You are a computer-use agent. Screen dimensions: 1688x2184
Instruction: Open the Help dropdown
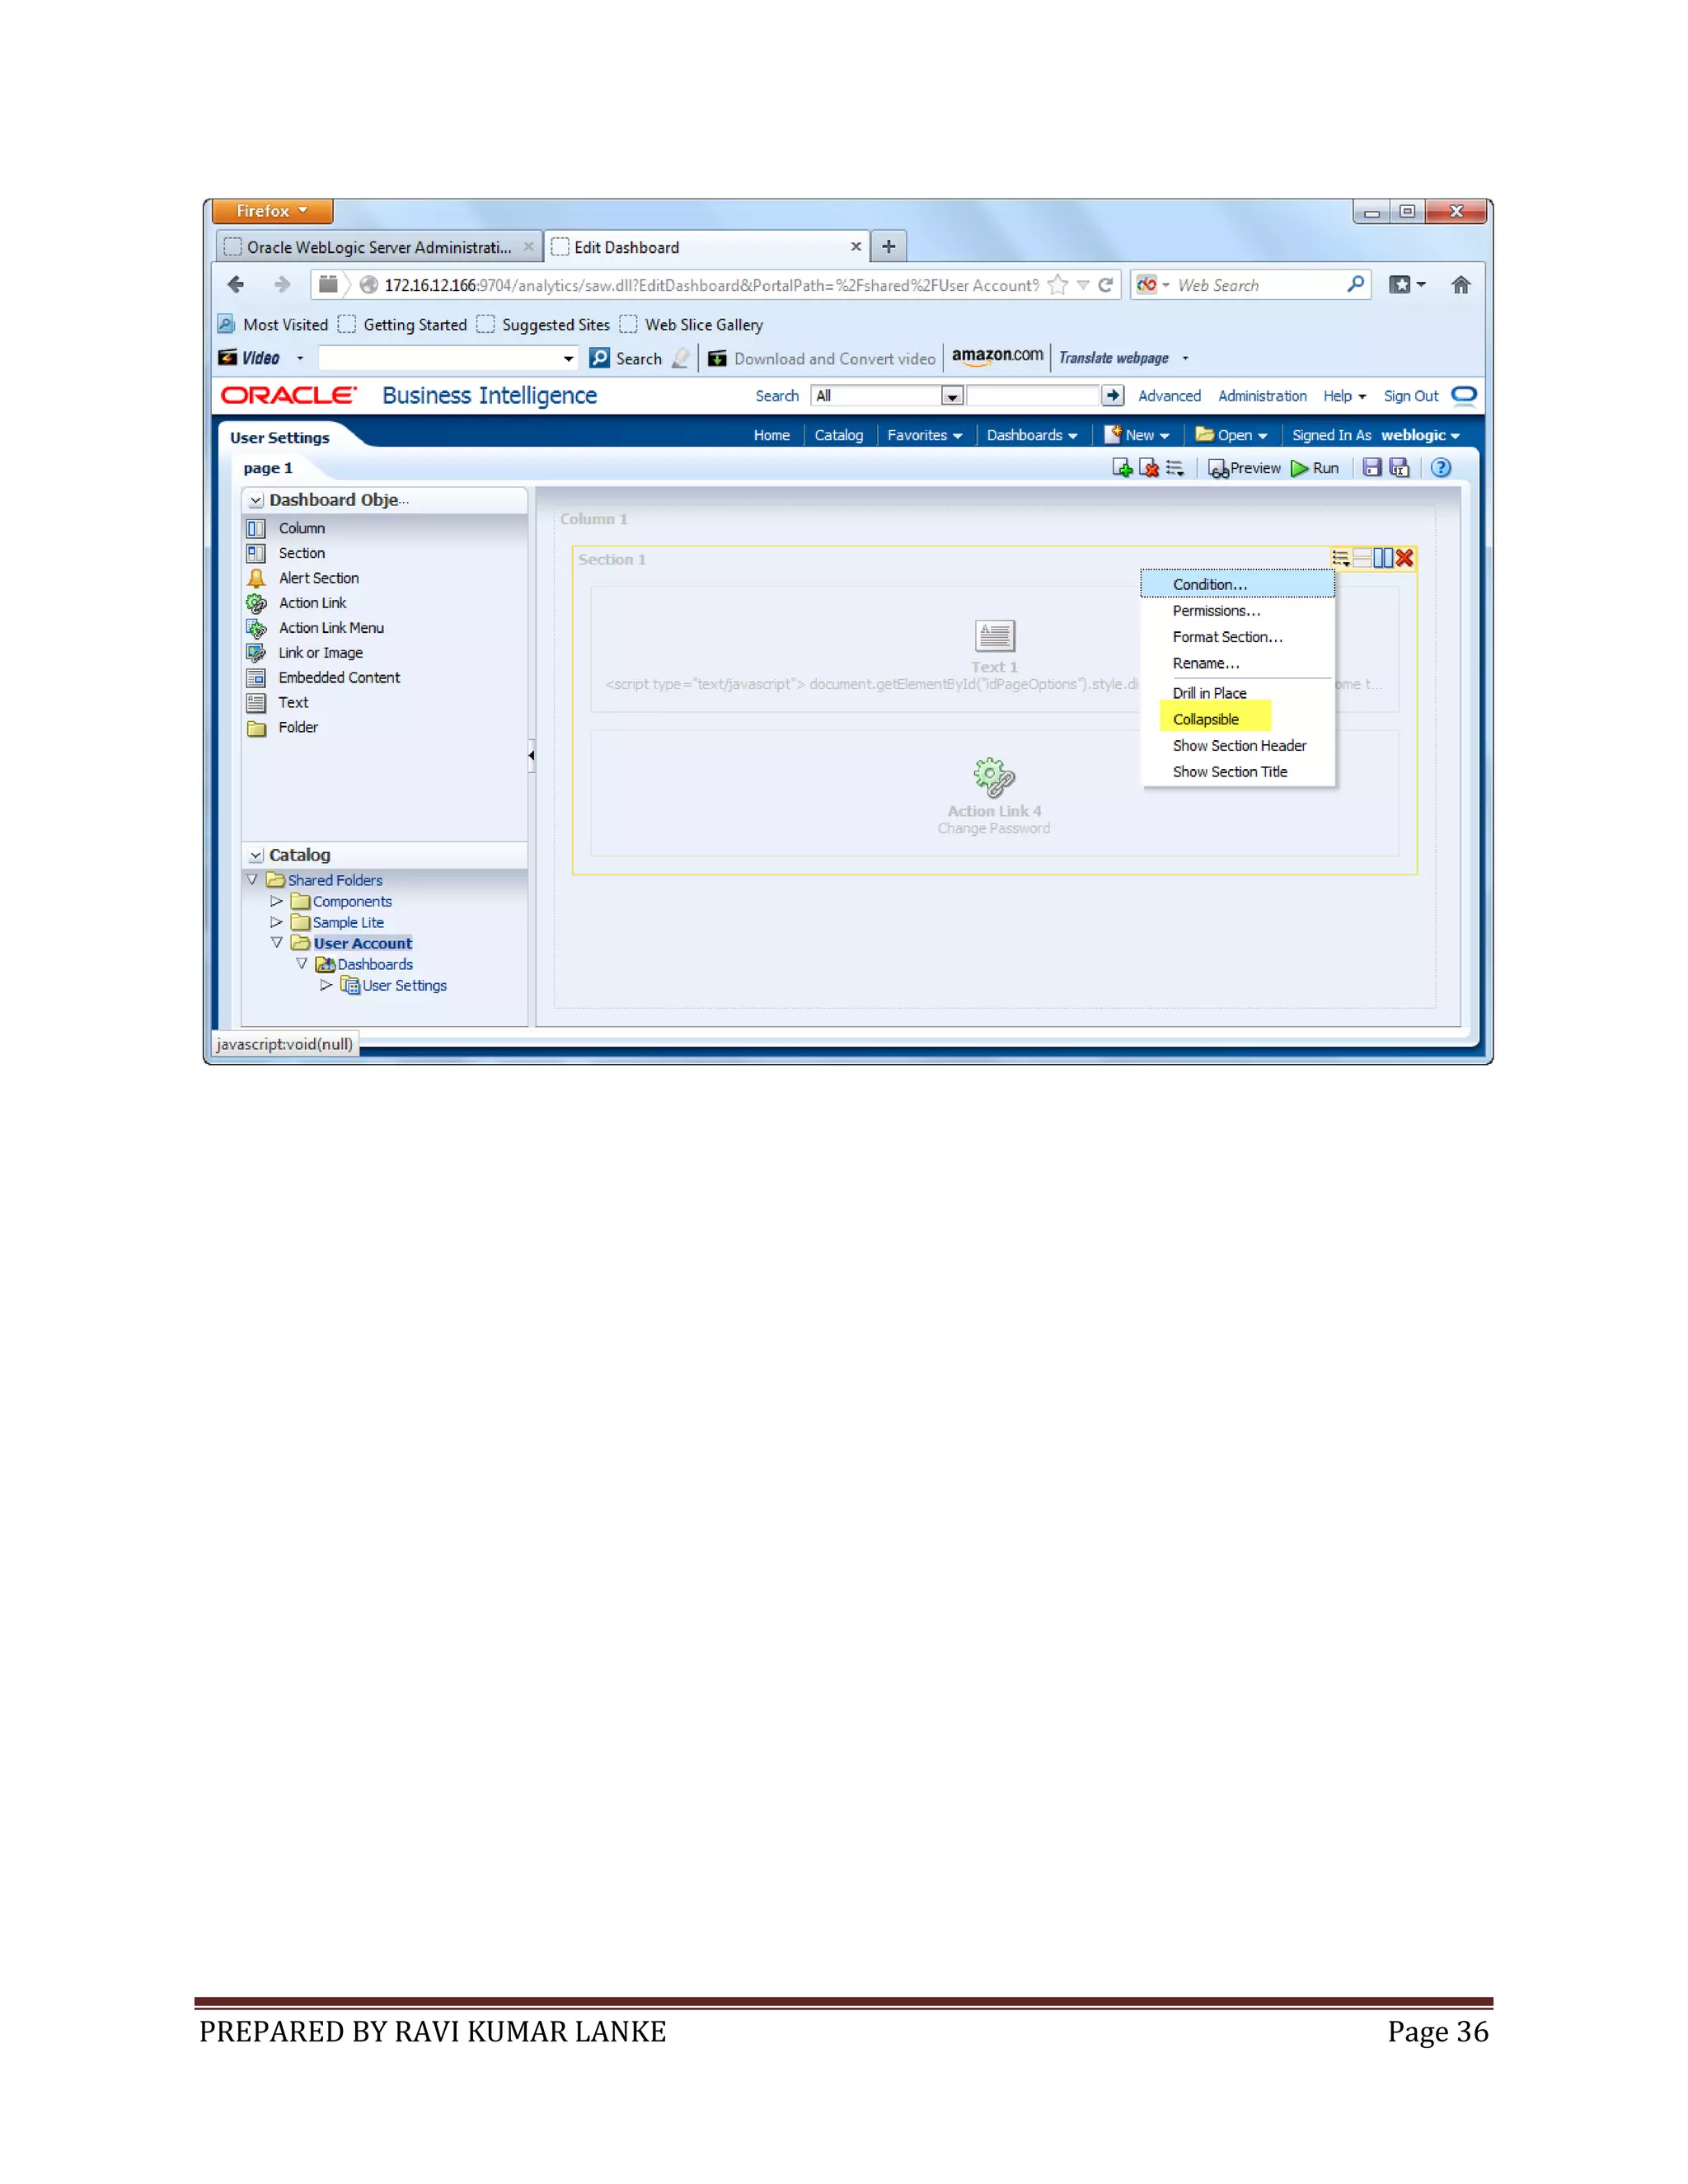click(1345, 396)
